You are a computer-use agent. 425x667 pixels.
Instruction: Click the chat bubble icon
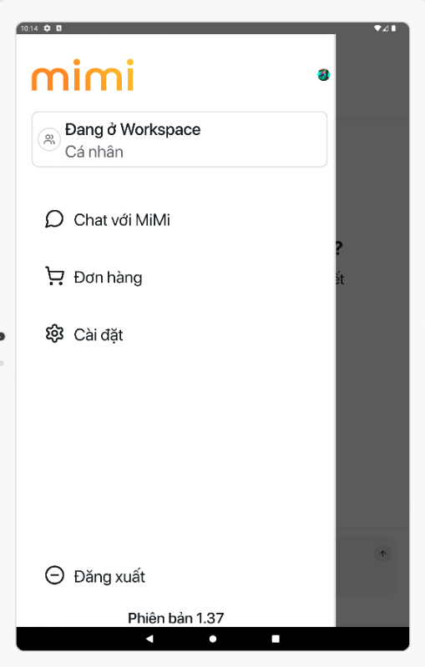[54, 219]
